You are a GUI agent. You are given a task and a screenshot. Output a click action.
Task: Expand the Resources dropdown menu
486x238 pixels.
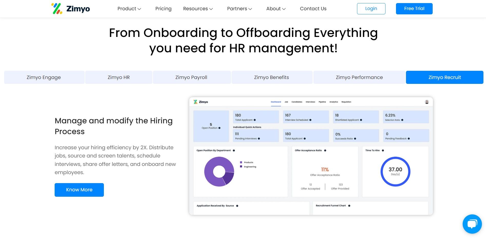(198, 9)
